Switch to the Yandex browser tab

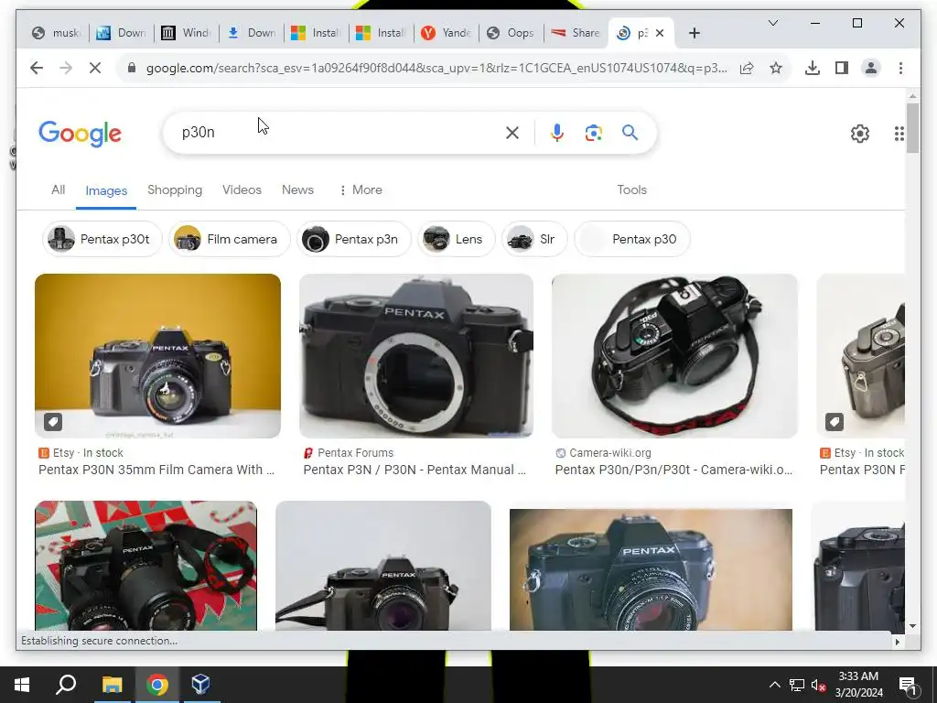[446, 33]
